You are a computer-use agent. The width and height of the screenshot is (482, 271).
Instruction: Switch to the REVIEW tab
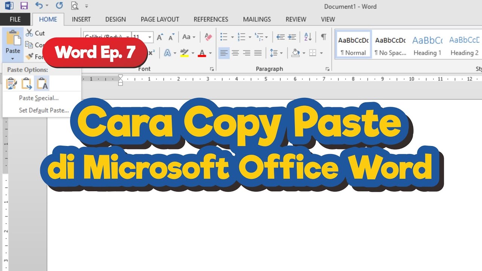(296, 19)
